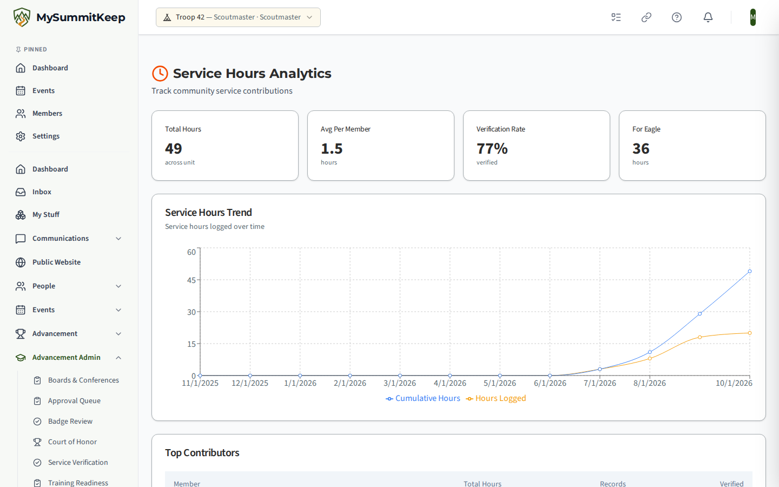Click the Advancement Admin graduation cap icon
Image resolution: width=779 pixels, height=487 pixels.
click(21, 358)
